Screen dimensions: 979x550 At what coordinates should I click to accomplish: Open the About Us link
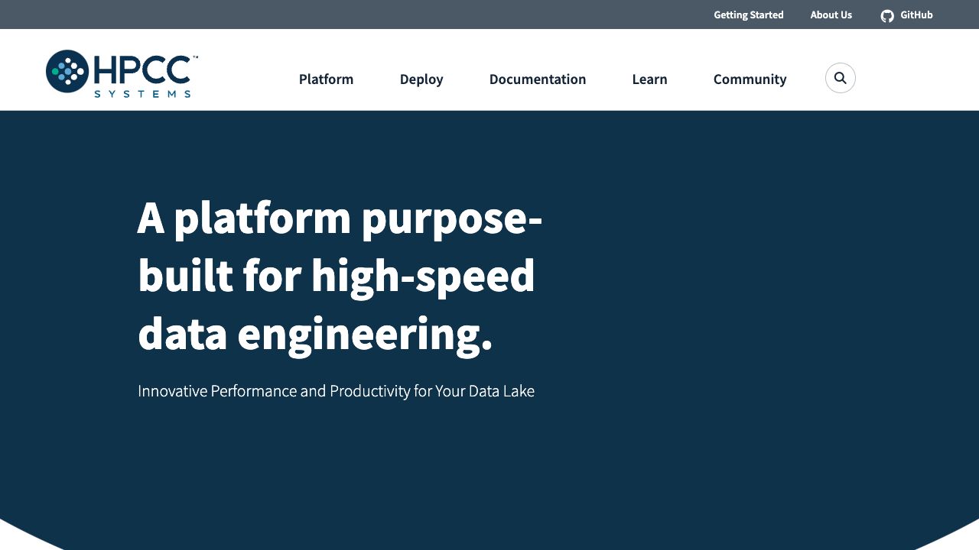[831, 15]
